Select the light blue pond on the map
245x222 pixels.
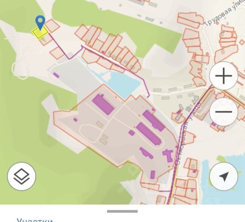(x=119, y=83)
